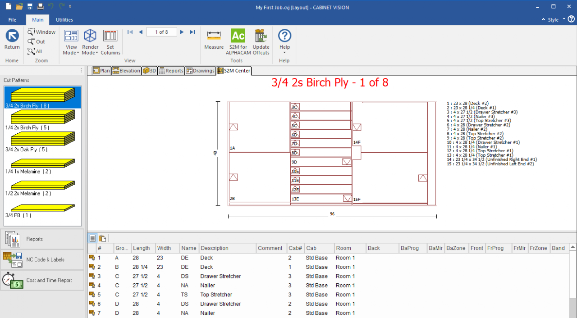
Task: Pick the 3/4 PB cut pattern
Action: coord(42,210)
